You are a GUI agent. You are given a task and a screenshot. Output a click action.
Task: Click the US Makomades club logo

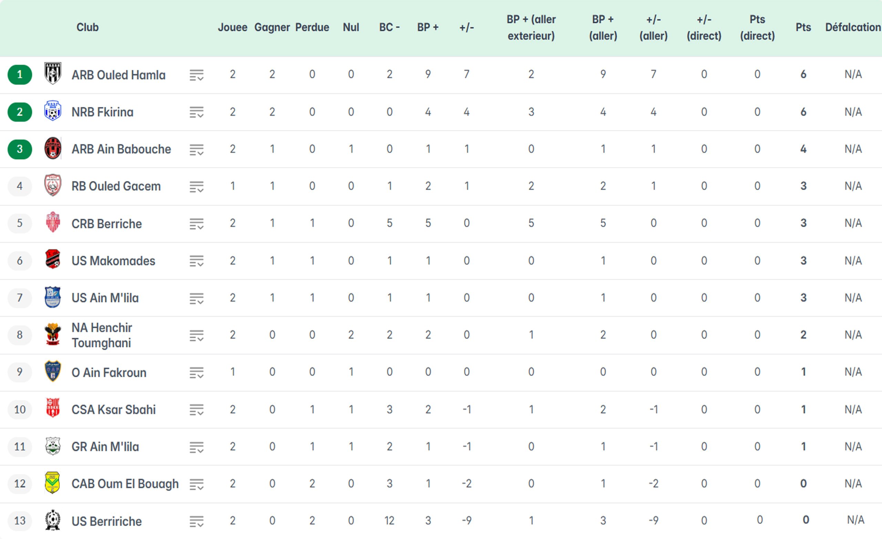coord(53,259)
